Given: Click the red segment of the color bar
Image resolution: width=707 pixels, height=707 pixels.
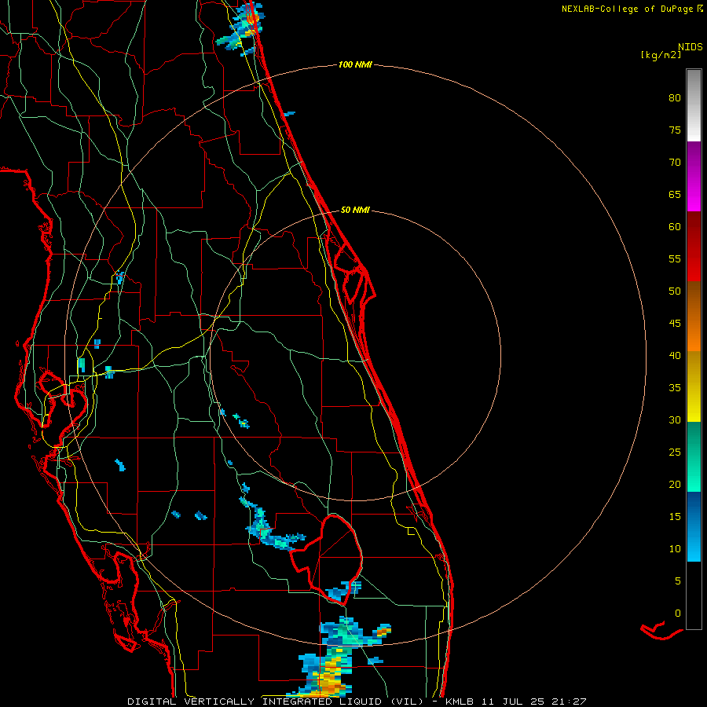Looking at the screenshot, I should tap(694, 247).
